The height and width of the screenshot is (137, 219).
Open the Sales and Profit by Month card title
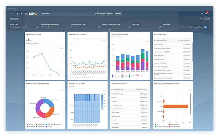click(x=77, y=35)
